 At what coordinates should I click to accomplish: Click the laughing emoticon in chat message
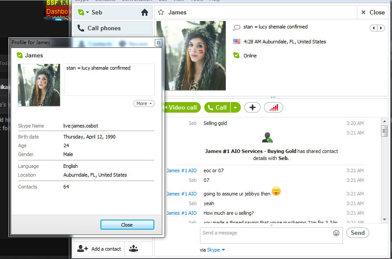tap(276, 192)
